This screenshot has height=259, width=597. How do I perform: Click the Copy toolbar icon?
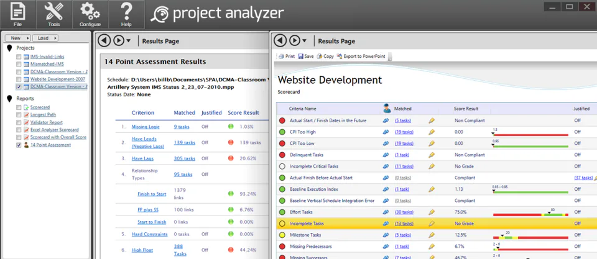pos(320,57)
